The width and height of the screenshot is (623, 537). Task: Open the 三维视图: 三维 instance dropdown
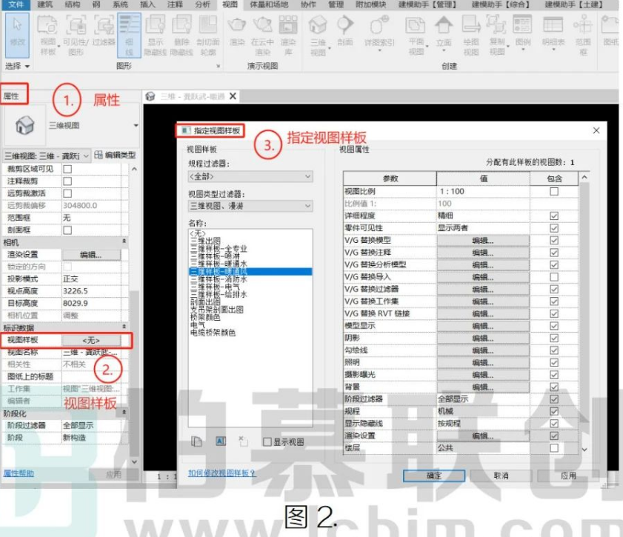[x=47, y=156]
